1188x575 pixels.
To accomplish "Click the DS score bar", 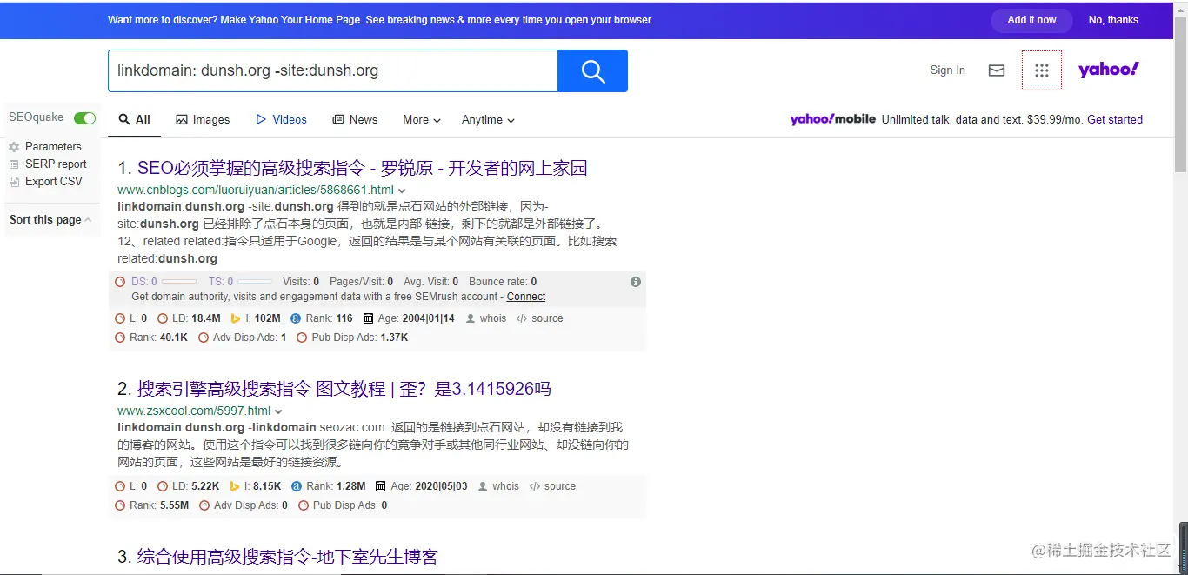I will [x=179, y=282].
